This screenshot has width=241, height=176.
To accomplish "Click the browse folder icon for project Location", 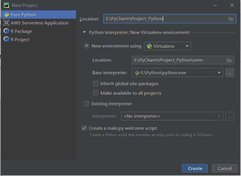I will click(x=231, y=19).
